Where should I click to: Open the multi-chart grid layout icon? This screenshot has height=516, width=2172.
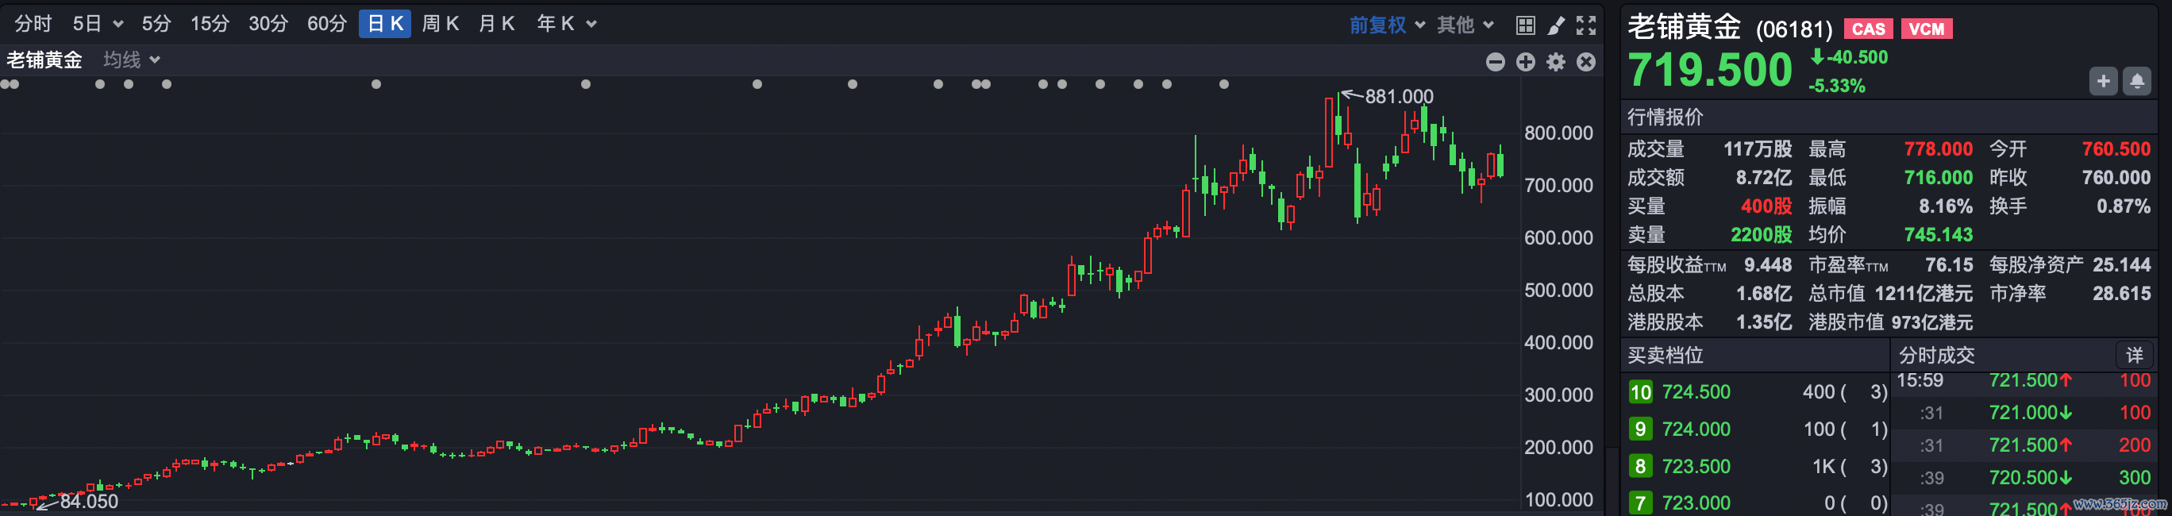click(x=1525, y=25)
